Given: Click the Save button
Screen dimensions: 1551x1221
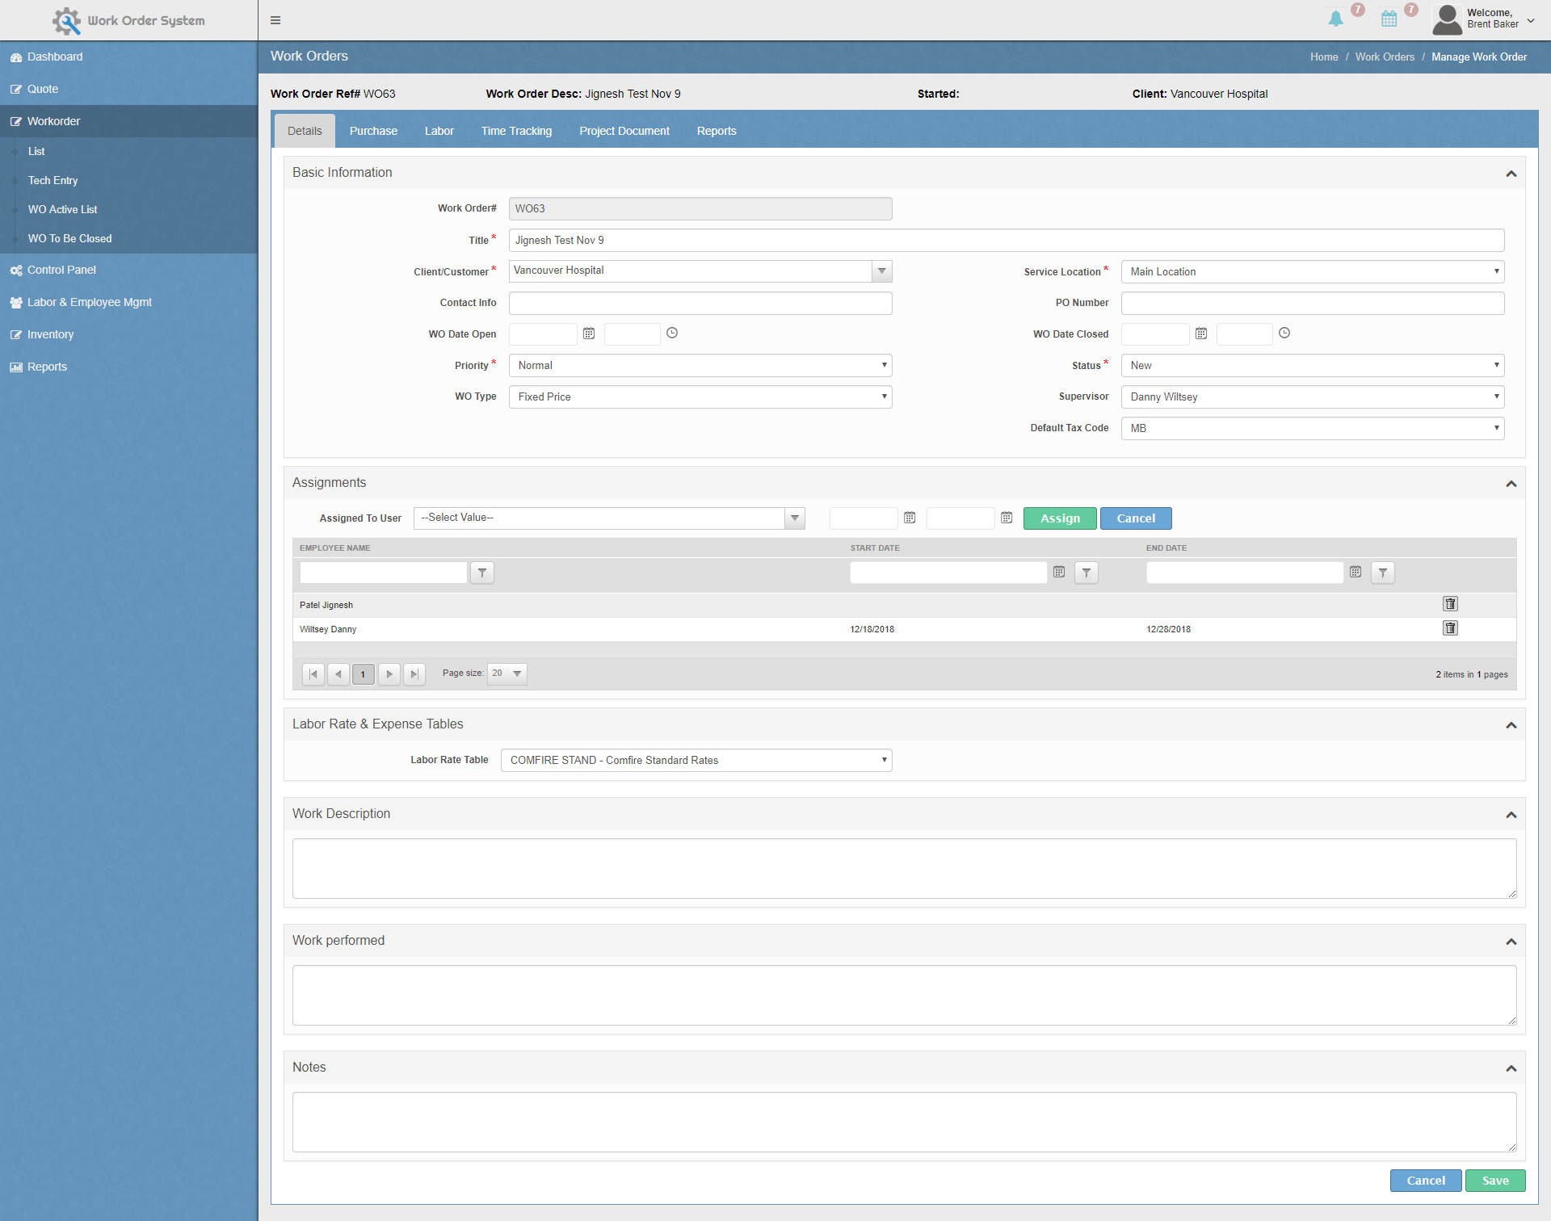Looking at the screenshot, I should [x=1494, y=1181].
